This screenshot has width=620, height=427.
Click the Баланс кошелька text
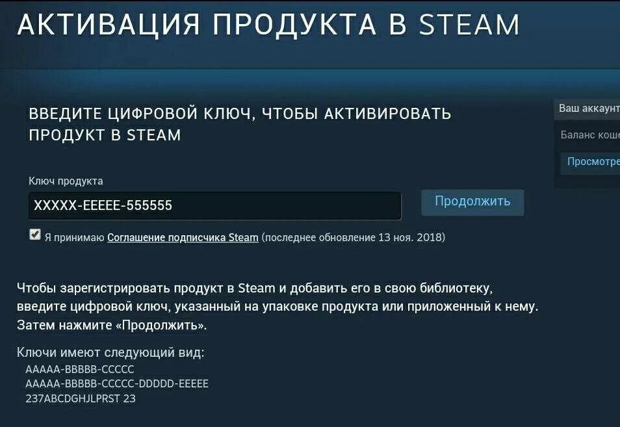pyautogui.click(x=590, y=135)
